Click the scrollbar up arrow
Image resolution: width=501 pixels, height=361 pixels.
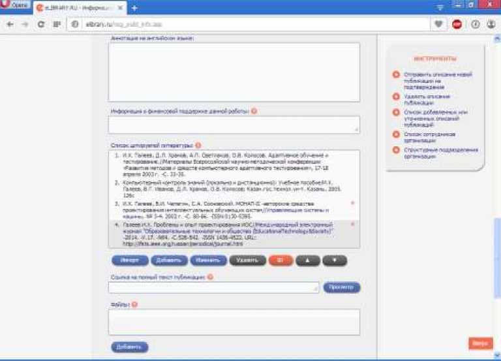tap(497, 39)
